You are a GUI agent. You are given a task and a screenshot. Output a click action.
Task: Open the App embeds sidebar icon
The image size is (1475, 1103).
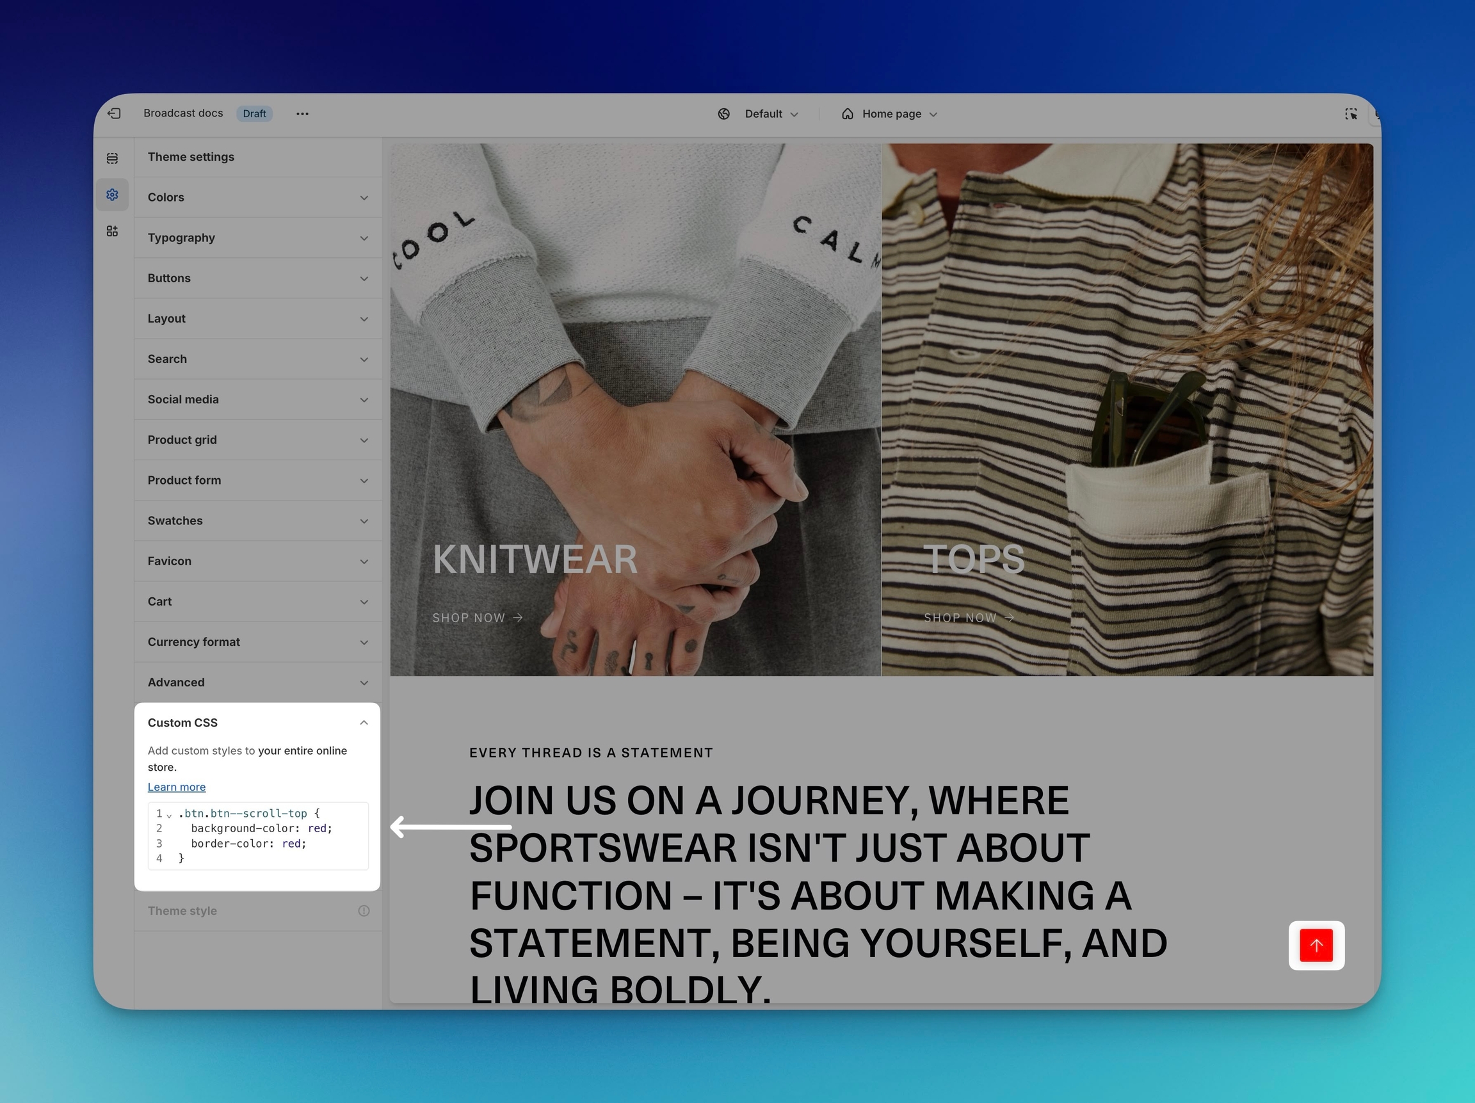112,231
